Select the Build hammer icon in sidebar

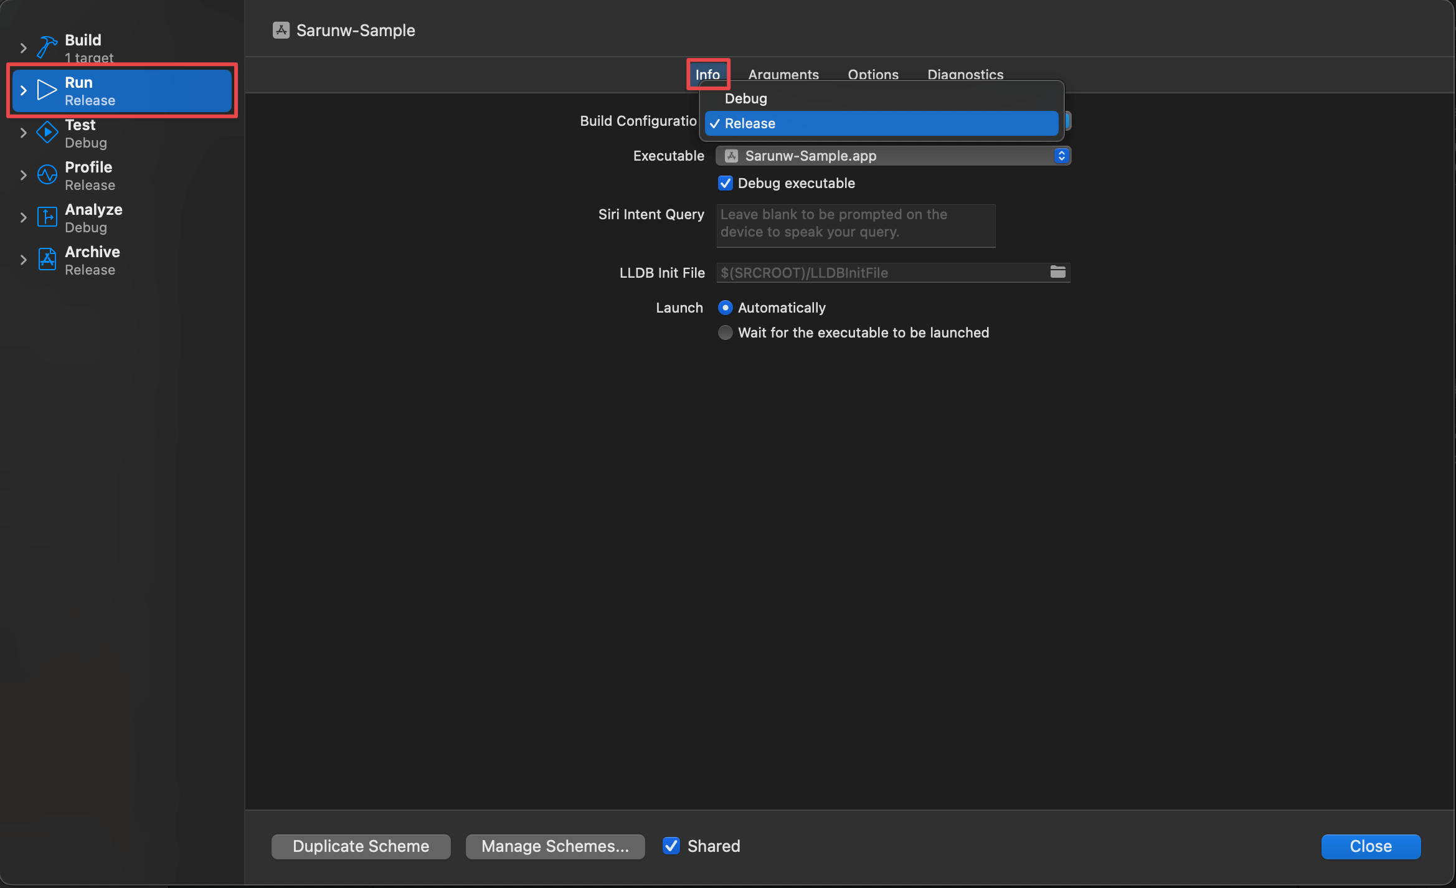click(47, 47)
